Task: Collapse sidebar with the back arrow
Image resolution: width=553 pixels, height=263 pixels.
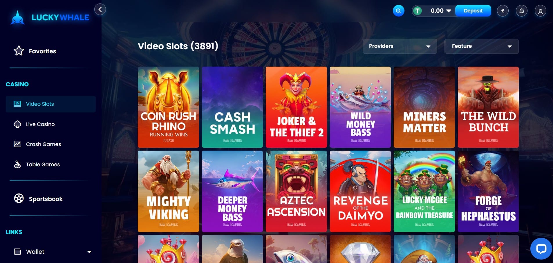Action: click(100, 9)
